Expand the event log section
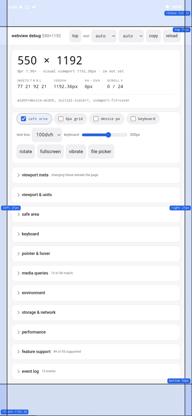 [96, 371]
